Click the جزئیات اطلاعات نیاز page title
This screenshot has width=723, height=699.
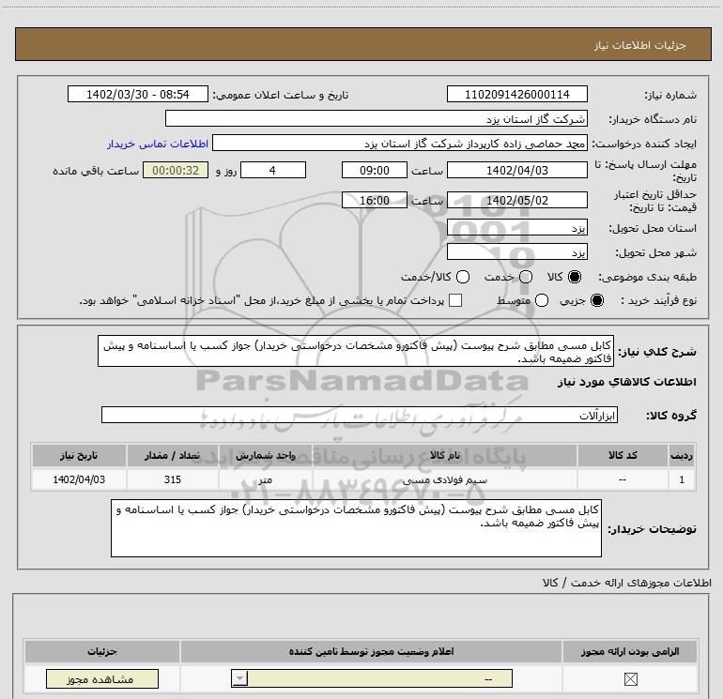click(640, 45)
